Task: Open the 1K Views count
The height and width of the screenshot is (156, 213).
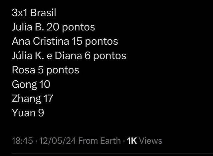Action: pyautogui.click(x=145, y=141)
